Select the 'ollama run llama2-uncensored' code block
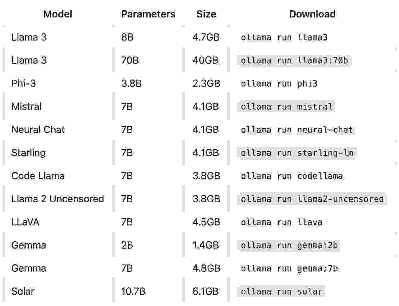The width and height of the screenshot is (399, 306). [x=312, y=199]
